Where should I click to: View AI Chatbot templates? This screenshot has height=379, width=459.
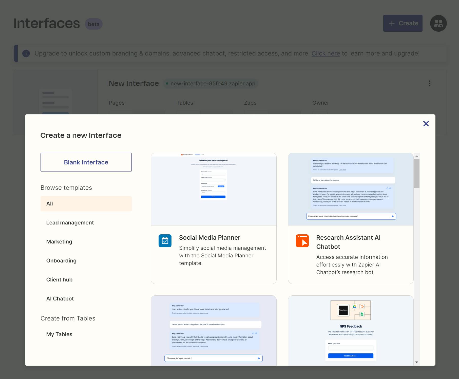point(60,299)
